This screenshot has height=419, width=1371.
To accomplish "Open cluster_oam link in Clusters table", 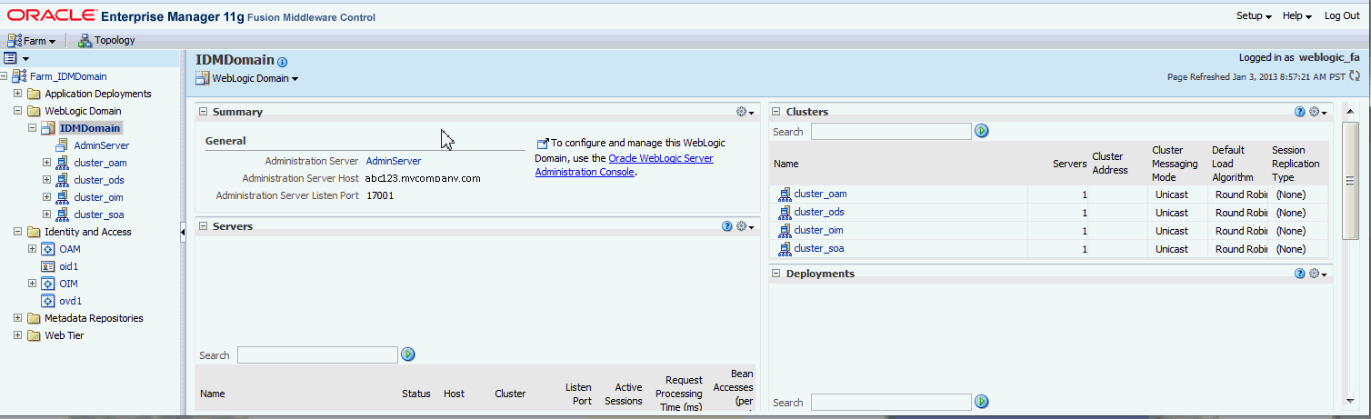I will [820, 194].
